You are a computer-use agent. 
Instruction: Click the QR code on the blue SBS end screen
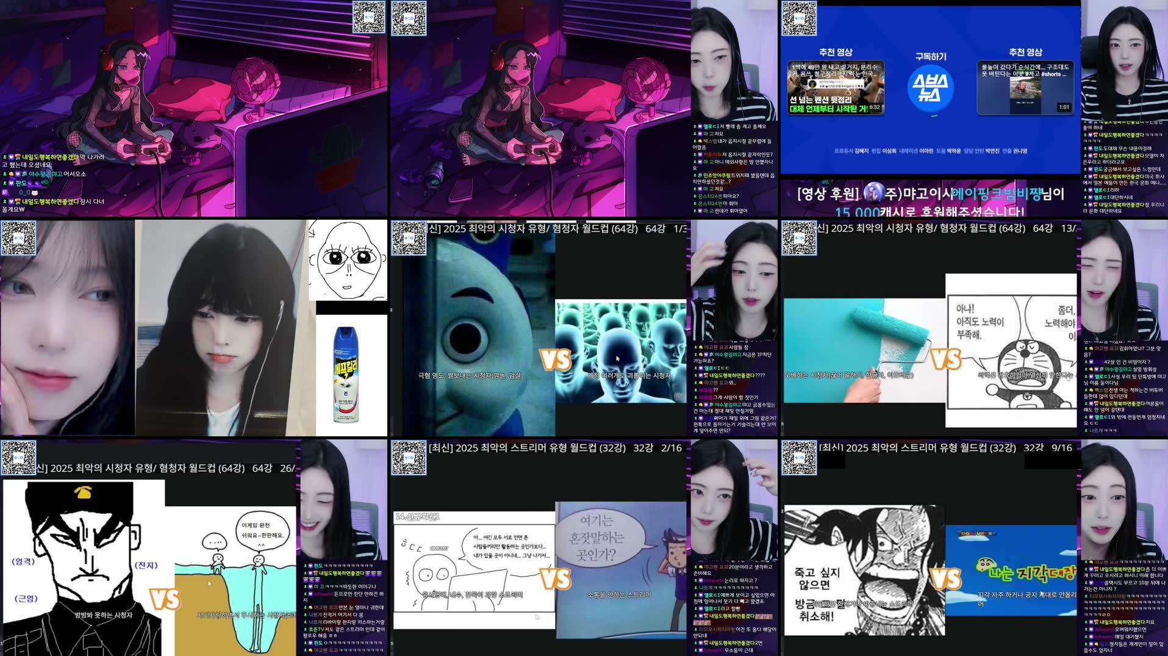pyautogui.click(x=799, y=18)
